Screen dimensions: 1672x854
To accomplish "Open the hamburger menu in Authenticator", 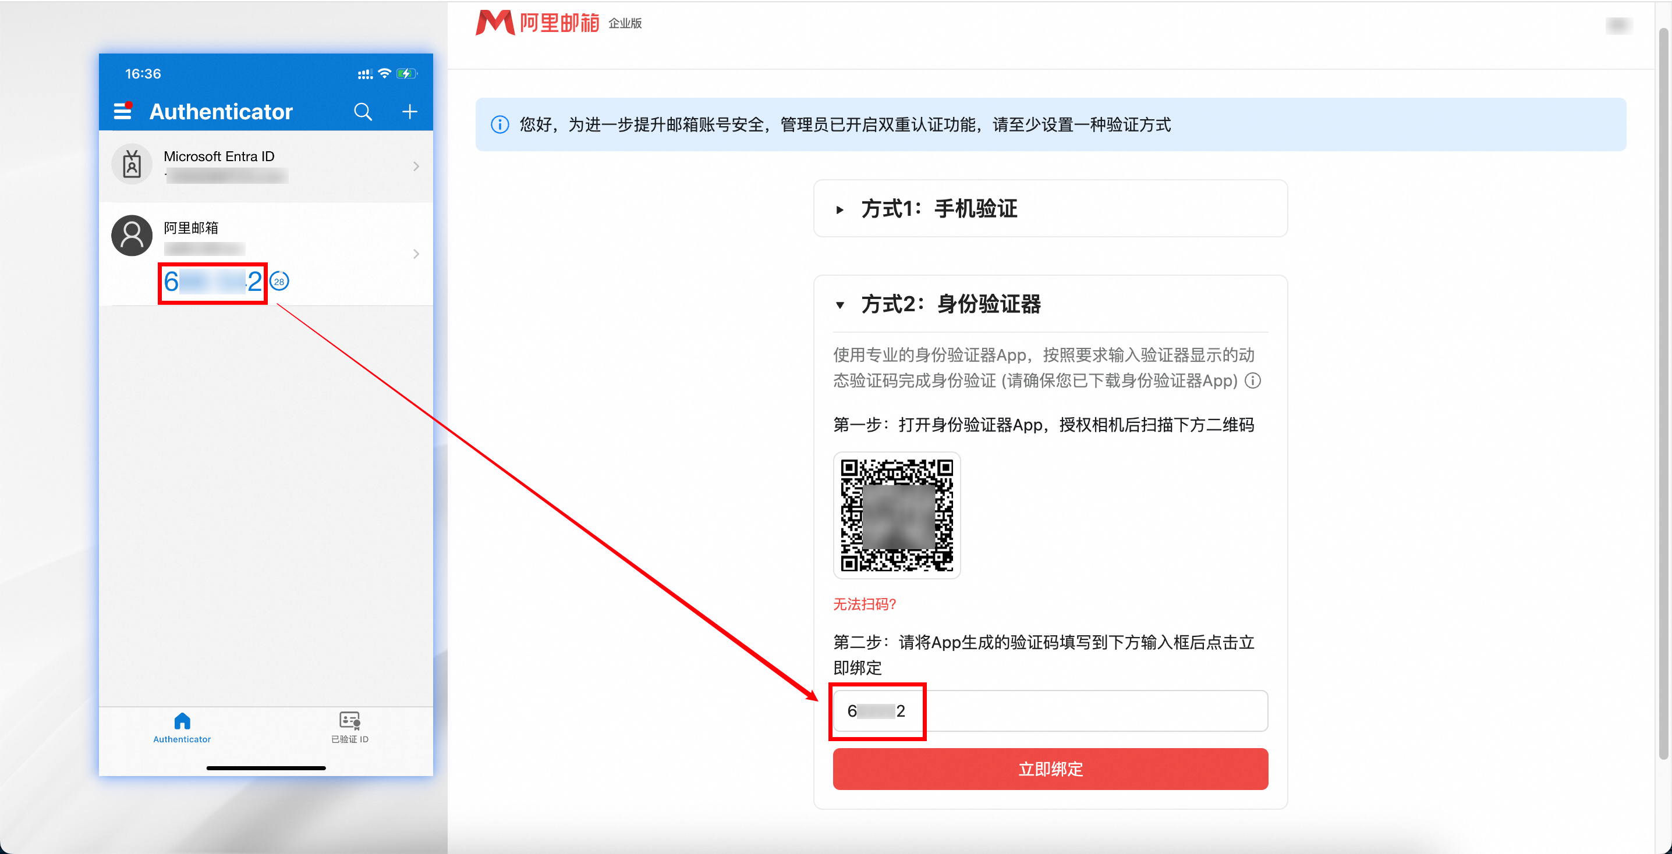I will click(x=123, y=111).
